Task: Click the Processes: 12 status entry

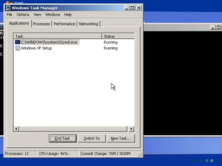Action: coord(21,154)
